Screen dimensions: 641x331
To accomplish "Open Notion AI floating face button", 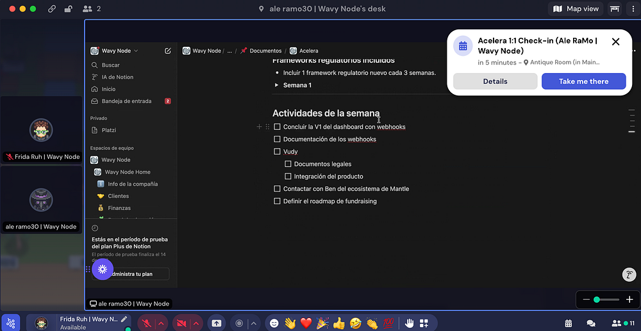I will 629,274.
